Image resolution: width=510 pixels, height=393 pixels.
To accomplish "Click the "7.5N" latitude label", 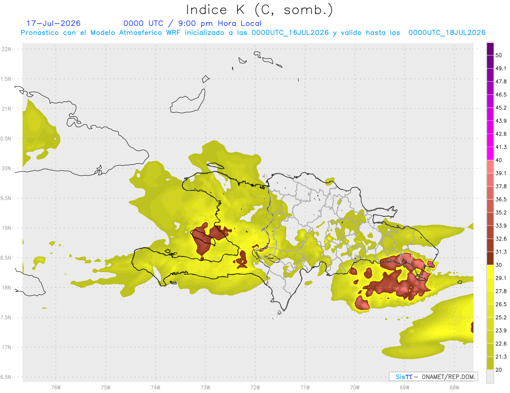I will tap(6, 318).
